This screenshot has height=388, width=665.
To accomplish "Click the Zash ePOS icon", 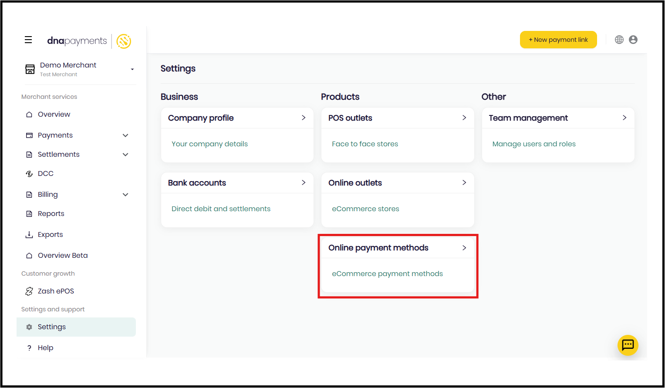I will point(29,291).
